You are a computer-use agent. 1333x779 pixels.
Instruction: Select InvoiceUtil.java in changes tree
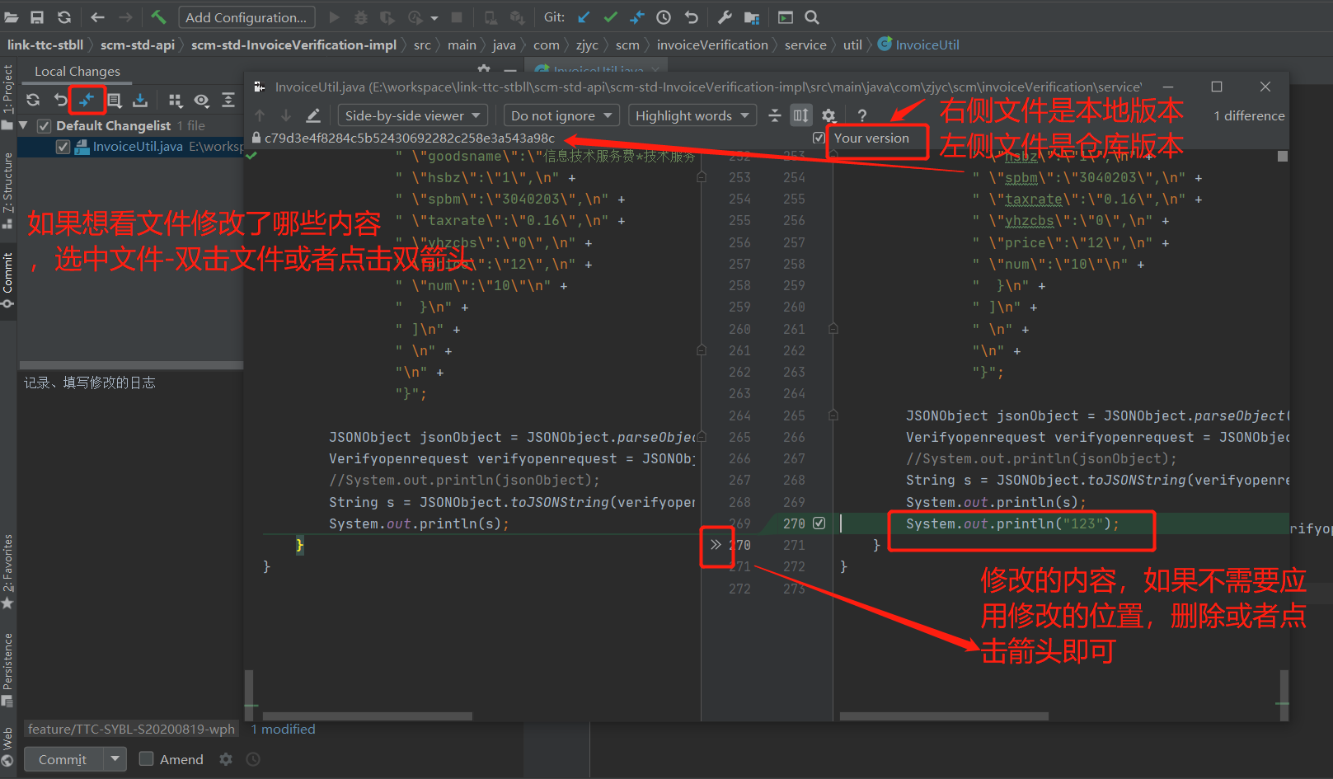(130, 147)
